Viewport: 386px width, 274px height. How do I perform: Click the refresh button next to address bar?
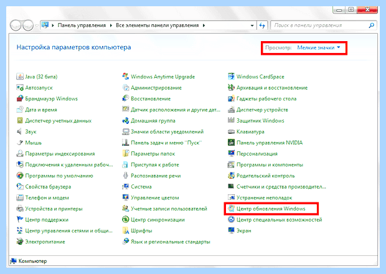pos(262,26)
